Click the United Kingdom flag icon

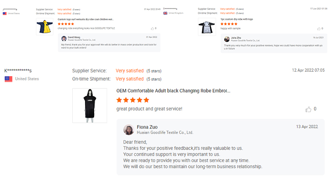165,13
